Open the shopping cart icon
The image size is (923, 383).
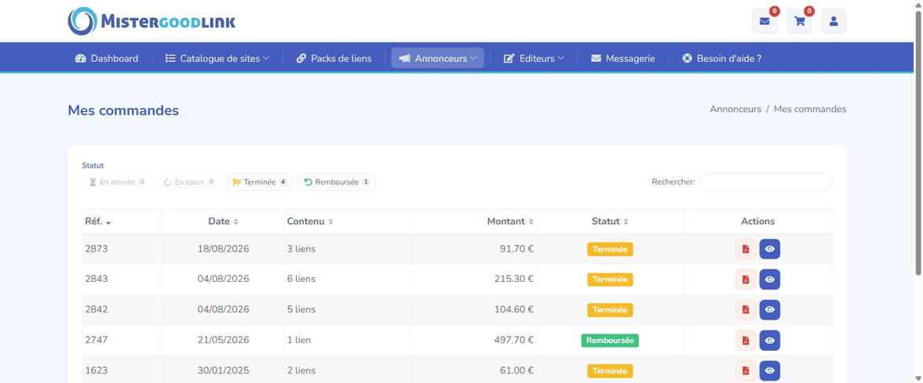click(x=799, y=21)
